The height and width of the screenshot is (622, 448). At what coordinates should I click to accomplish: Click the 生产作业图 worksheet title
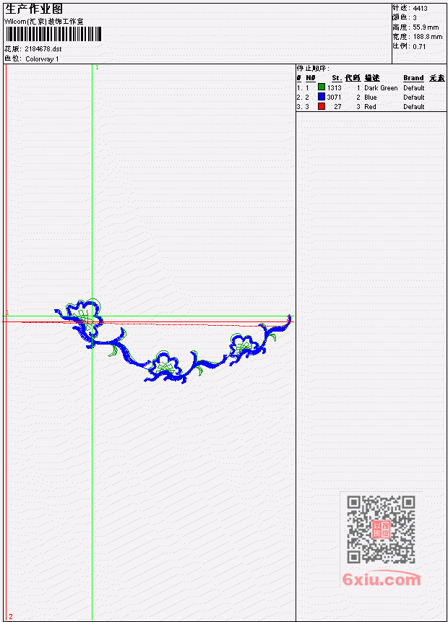pyautogui.click(x=34, y=9)
